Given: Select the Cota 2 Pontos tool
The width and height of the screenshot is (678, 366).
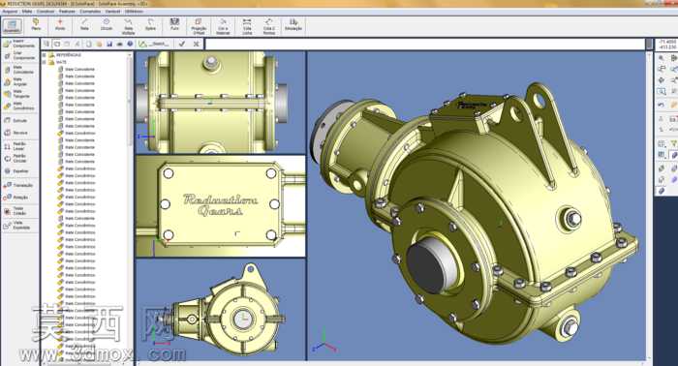Looking at the screenshot, I should click(269, 26).
